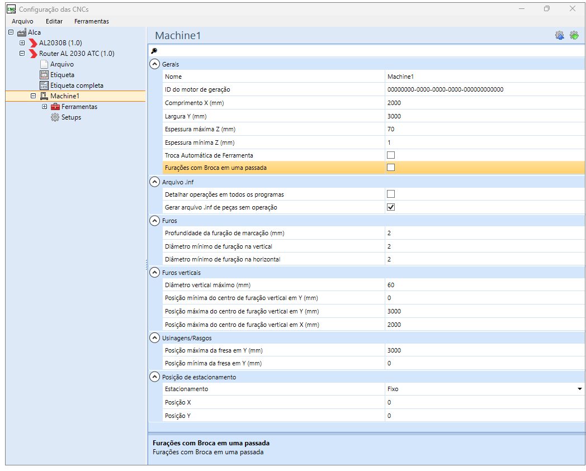The height and width of the screenshot is (471, 586).
Task: Edit Diâmetro mínimo de furação na vertical value
Action: click(484, 246)
